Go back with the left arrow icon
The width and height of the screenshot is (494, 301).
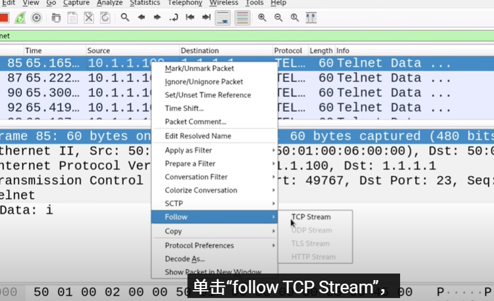pos(141,17)
